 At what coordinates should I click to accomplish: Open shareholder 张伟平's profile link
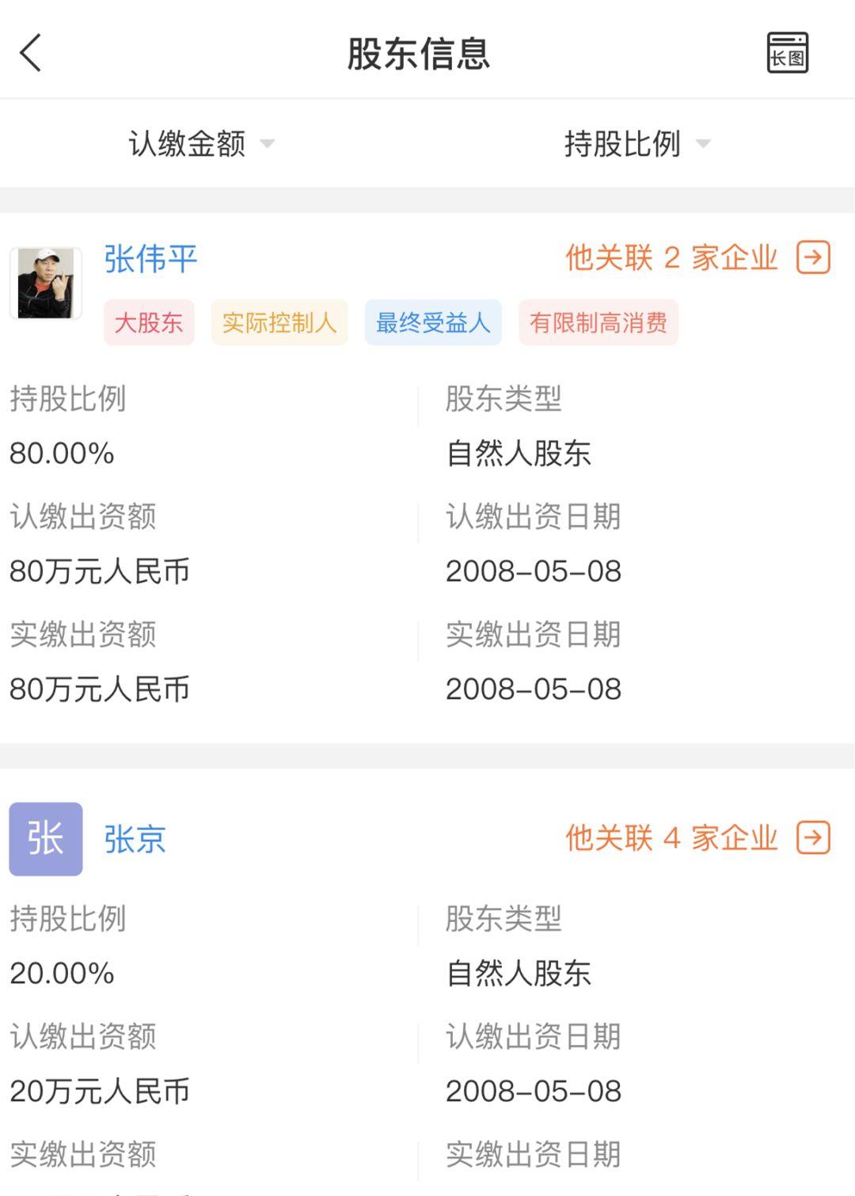pos(150,259)
